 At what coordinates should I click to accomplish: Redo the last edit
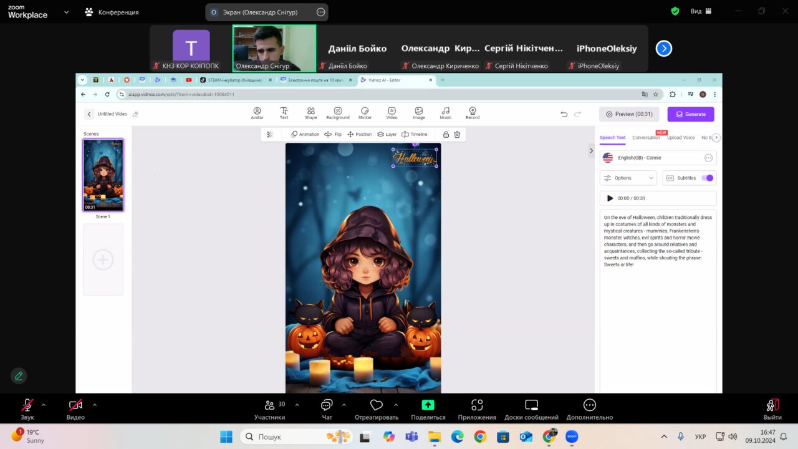click(x=578, y=114)
